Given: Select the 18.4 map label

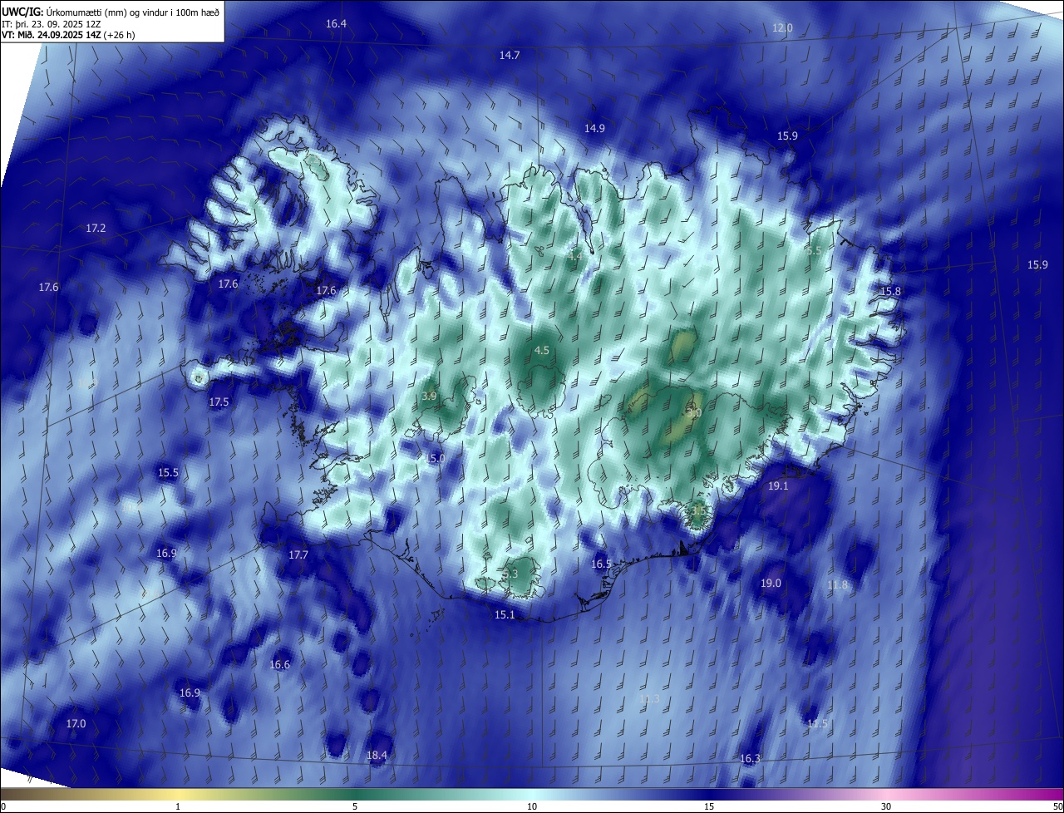Looking at the screenshot, I should pos(377,756).
